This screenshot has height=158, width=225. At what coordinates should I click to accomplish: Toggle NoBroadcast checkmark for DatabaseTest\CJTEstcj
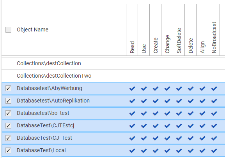(214, 126)
